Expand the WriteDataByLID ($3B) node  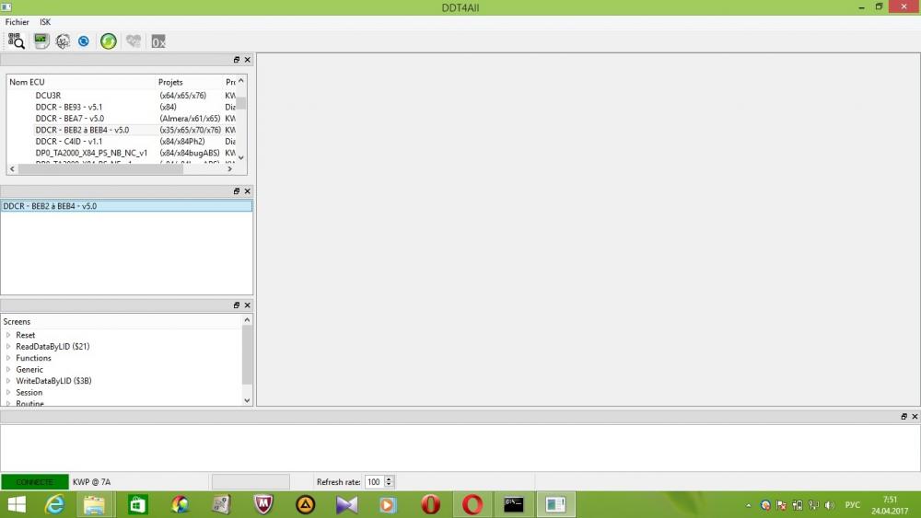pos(8,381)
